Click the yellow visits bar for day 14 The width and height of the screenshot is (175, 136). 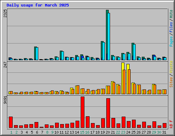[x=76, y=90]
